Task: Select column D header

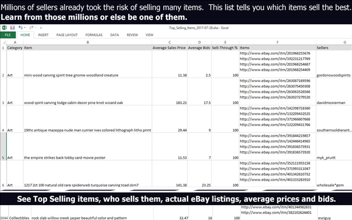Action: point(199,42)
